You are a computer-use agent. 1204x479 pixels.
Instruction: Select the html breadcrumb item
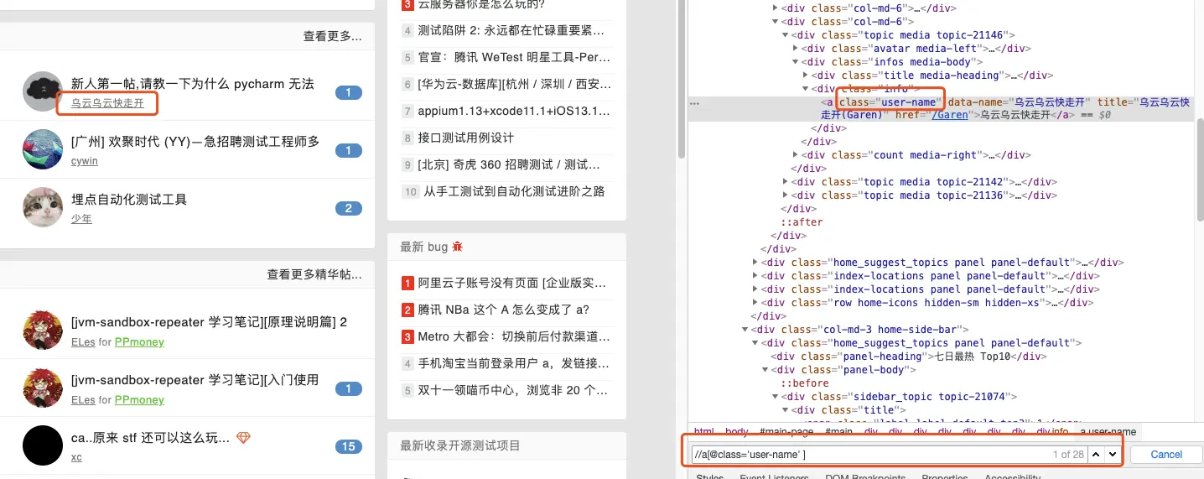coord(703,431)
